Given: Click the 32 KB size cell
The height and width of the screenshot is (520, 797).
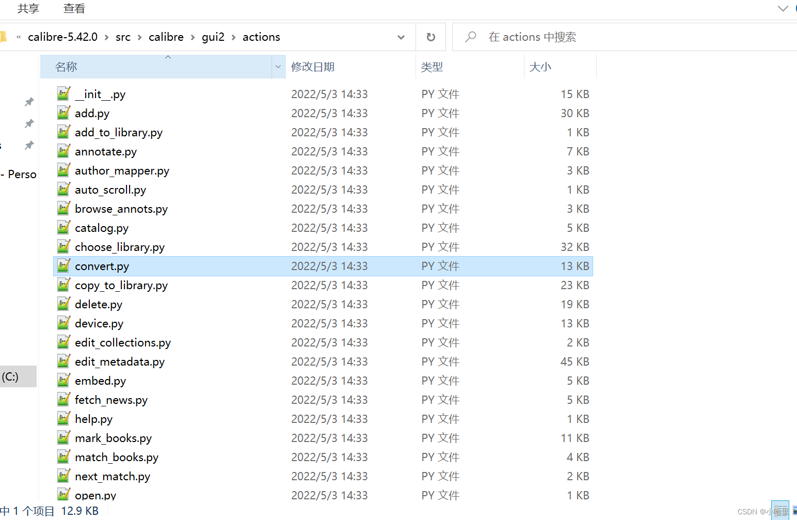Looking at the screenshot, I should coord(575,247).
